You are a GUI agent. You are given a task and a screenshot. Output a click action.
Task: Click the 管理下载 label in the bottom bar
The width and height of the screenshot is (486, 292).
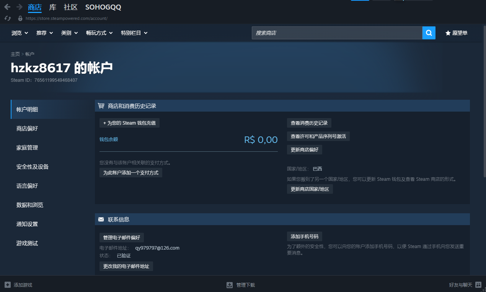pyautogui.click(x=246, y=285)
